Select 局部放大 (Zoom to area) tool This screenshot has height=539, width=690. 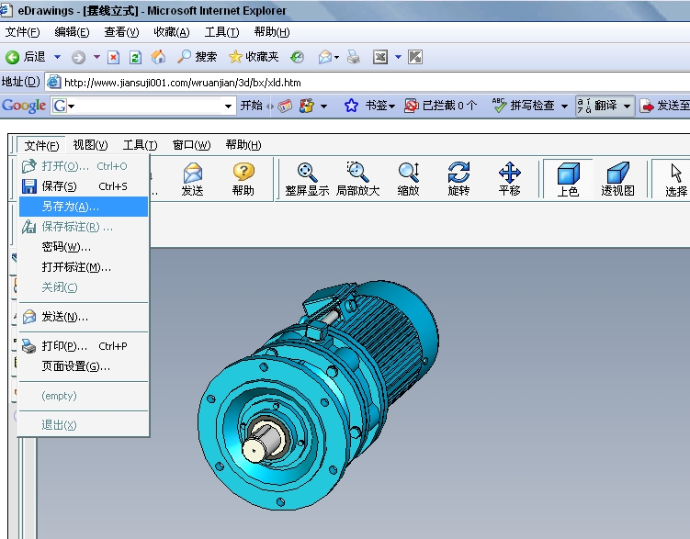click(x=357, y=179)
